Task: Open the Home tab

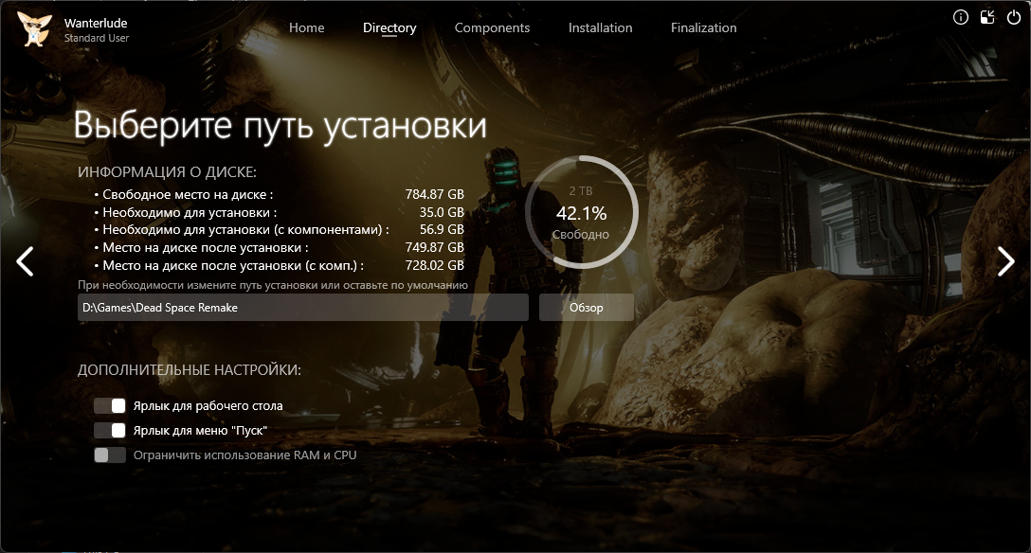Action: coord(306,28)
